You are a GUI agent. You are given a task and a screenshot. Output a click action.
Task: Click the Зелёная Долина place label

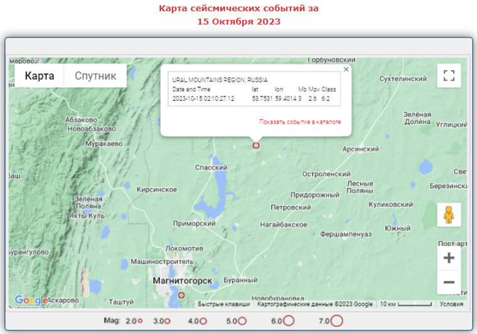(x=417, y=118)
